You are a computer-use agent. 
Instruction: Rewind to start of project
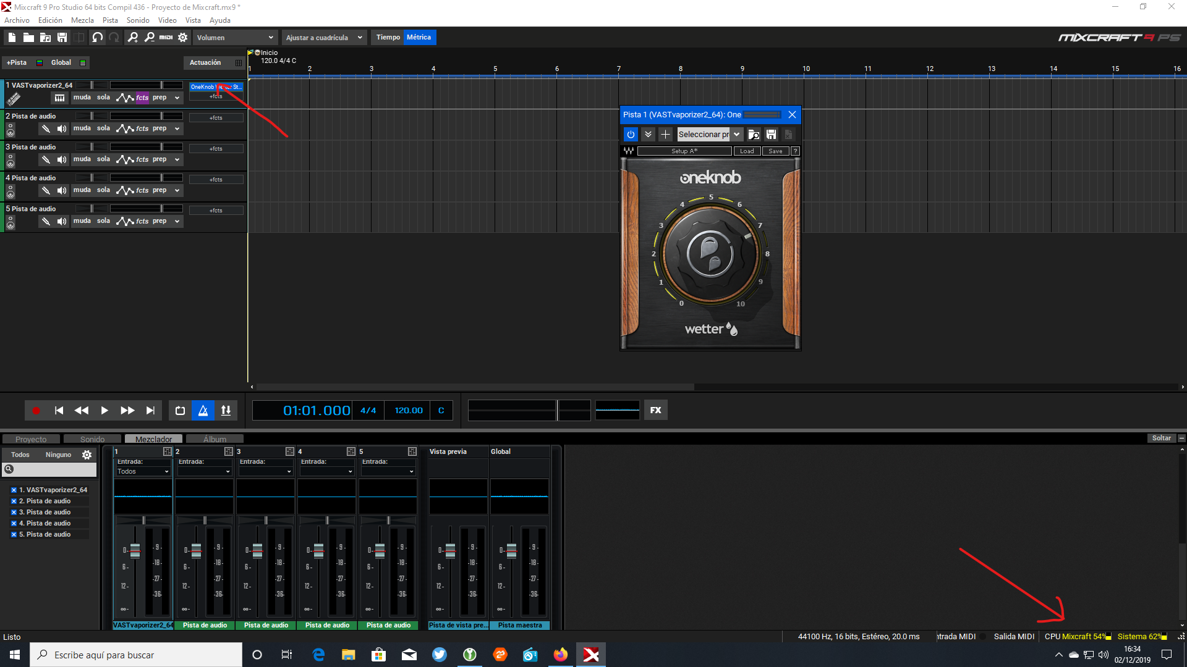coord(59,410)
